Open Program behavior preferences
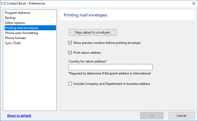 30,13
